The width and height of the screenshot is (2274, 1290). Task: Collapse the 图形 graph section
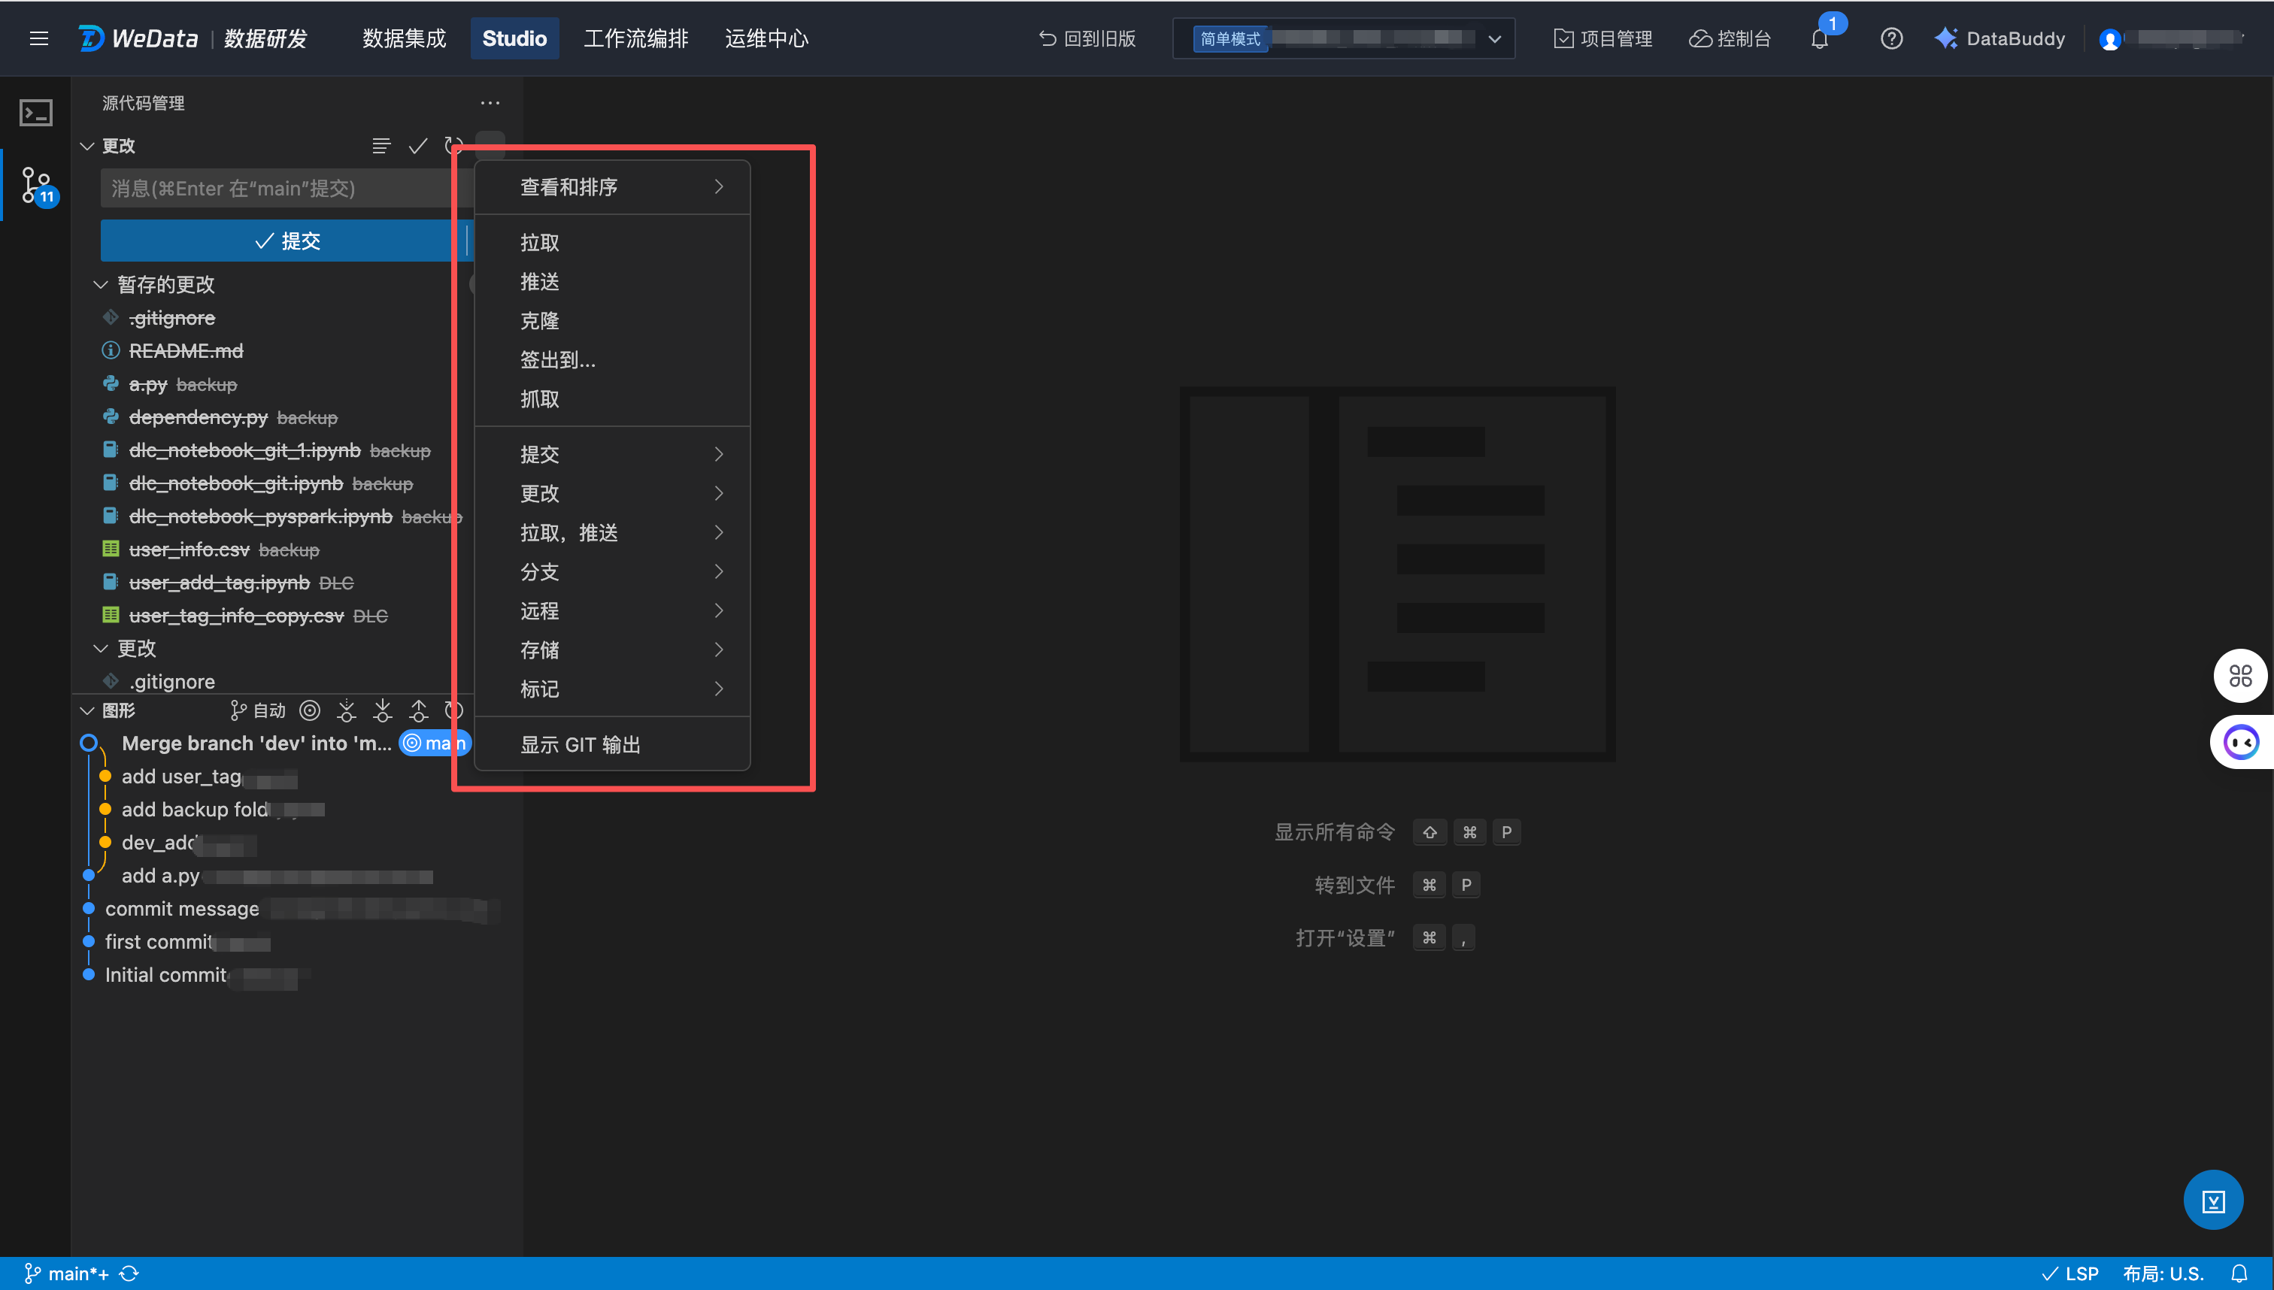(x=86, y=710)
